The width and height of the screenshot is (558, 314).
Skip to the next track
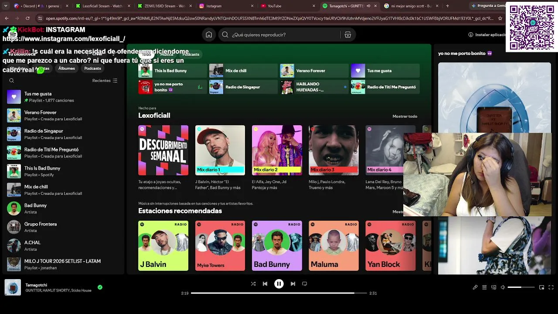[x=293, y=284]
